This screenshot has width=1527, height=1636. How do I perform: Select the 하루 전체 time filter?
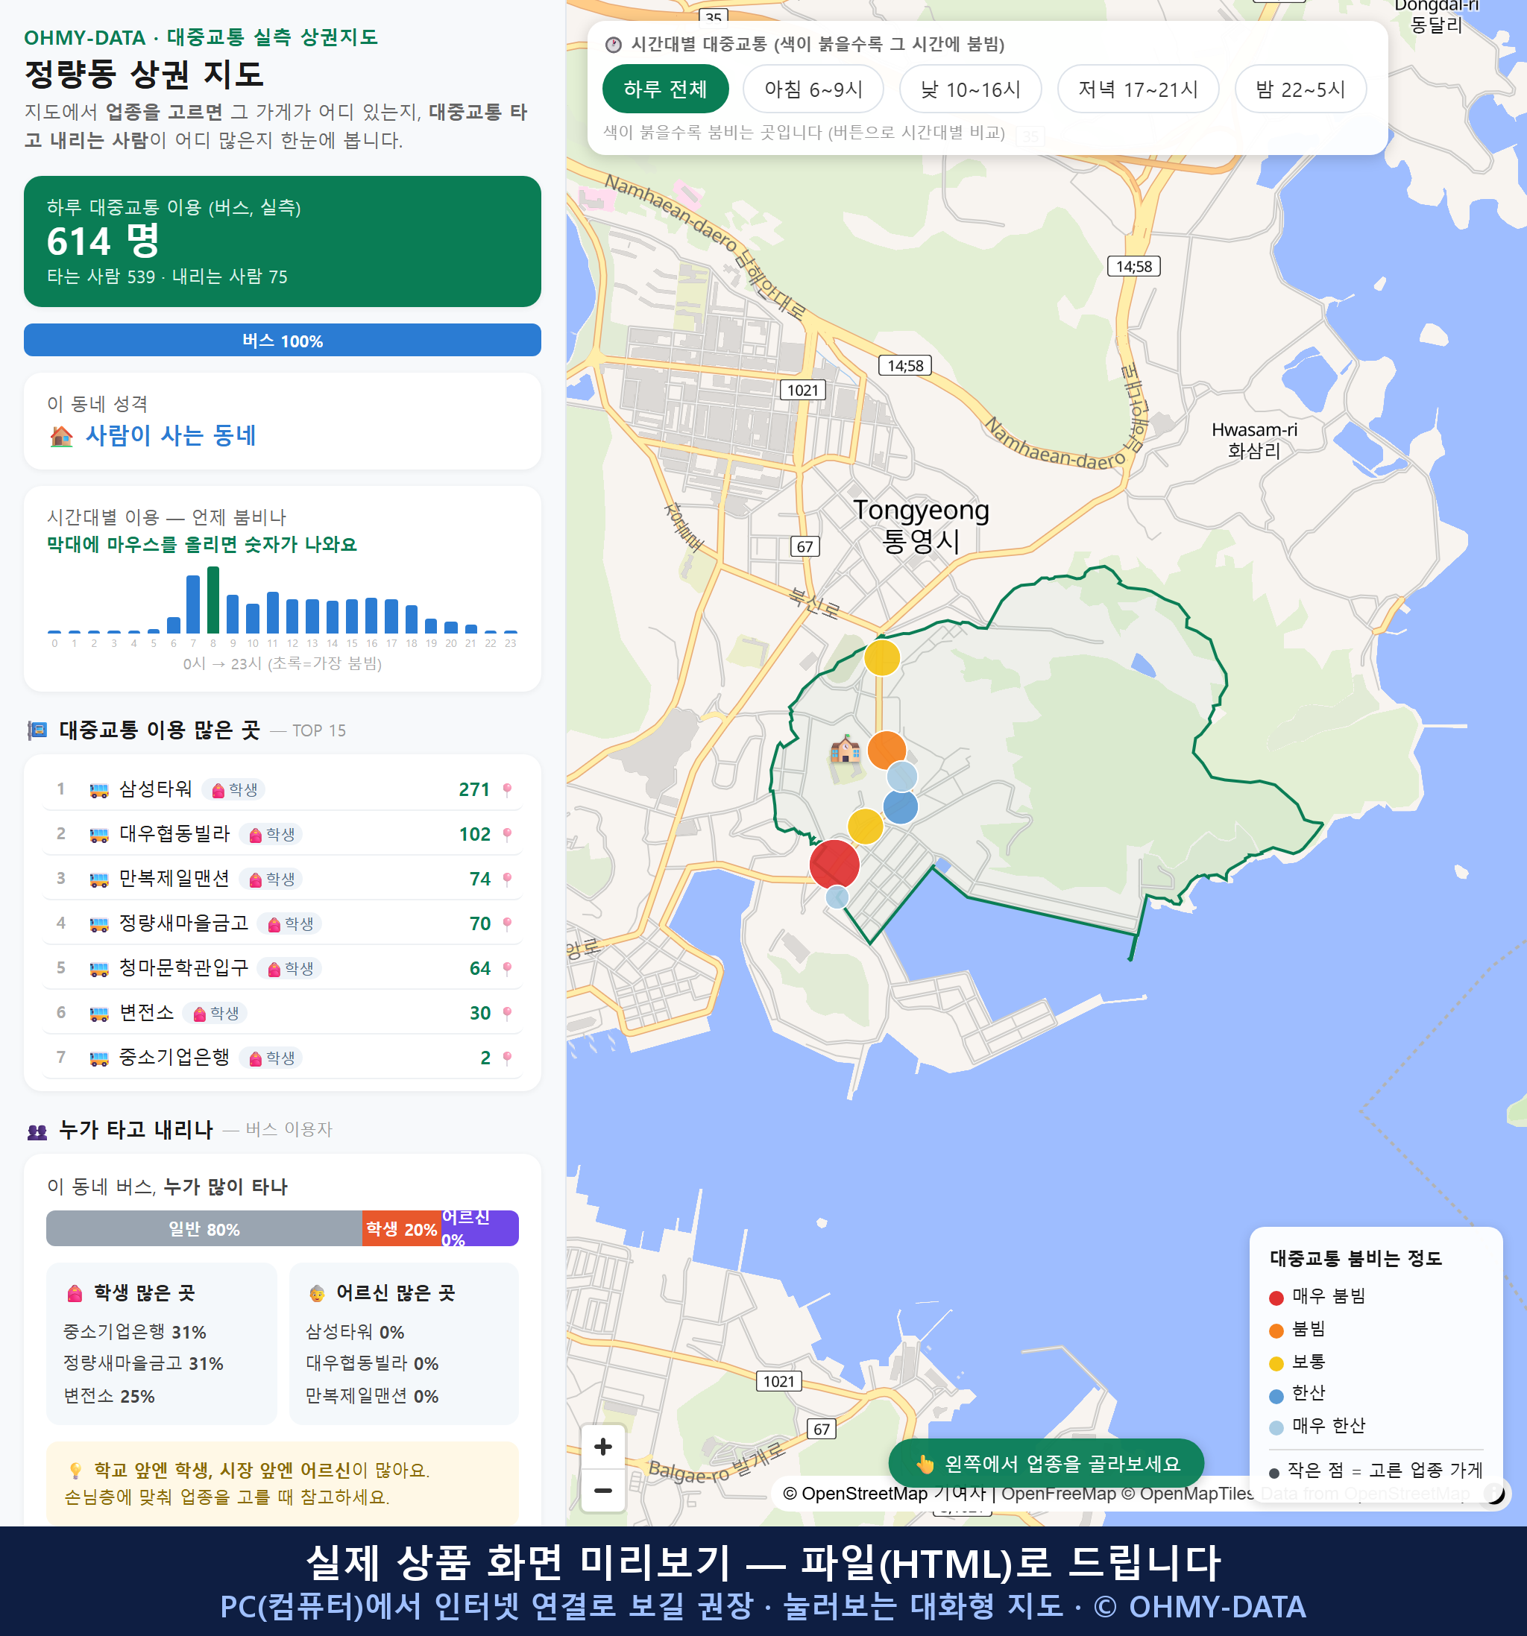pyautogui.click(x=665, y=89)
